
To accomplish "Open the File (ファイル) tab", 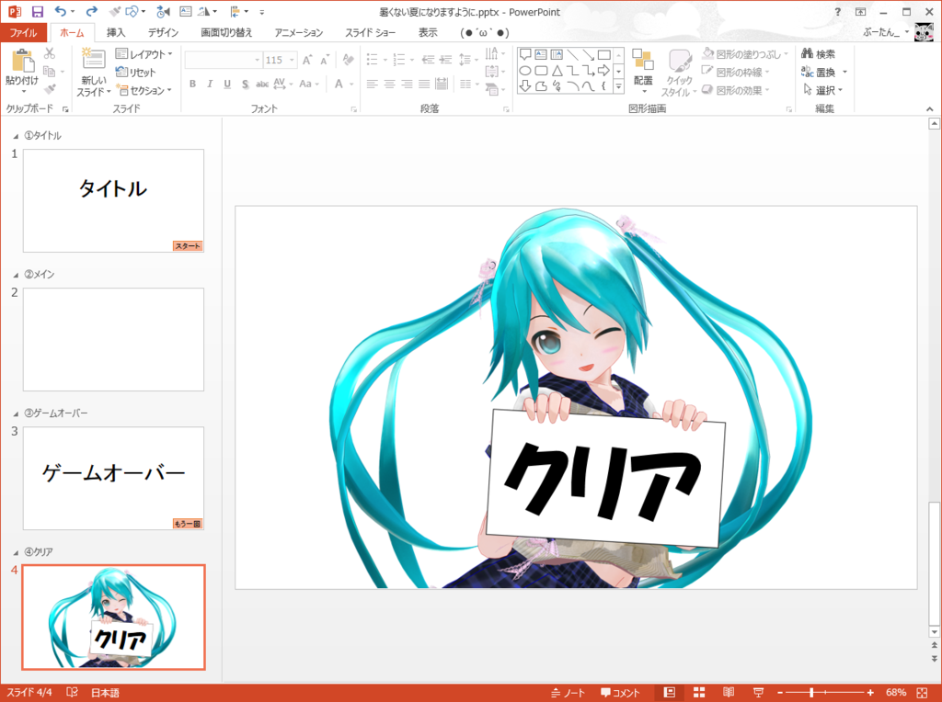I will point(23,32).
